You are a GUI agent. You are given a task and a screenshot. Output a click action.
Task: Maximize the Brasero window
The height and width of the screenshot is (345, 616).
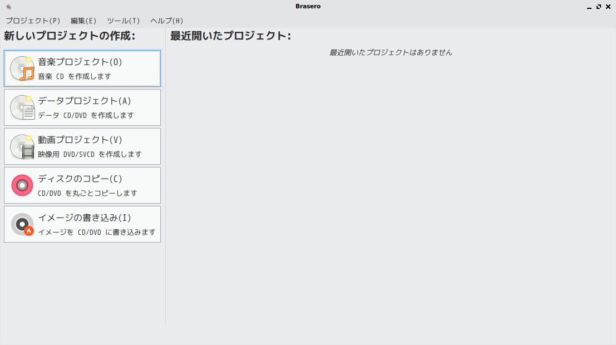pyautogui.click(x=598, y=7)
